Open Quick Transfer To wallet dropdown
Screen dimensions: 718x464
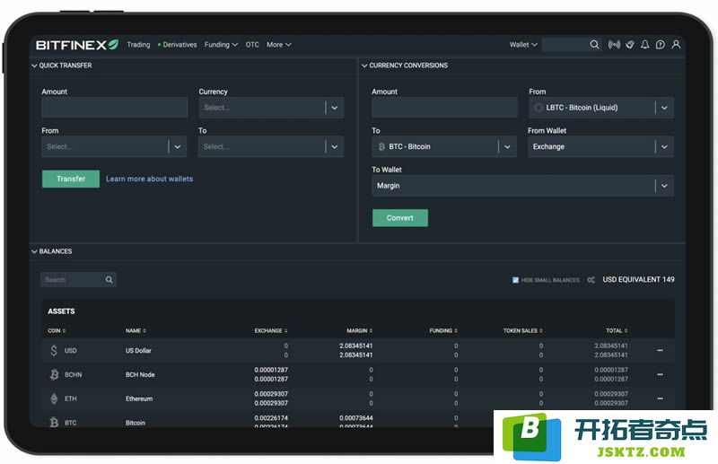tap(271, 146)
